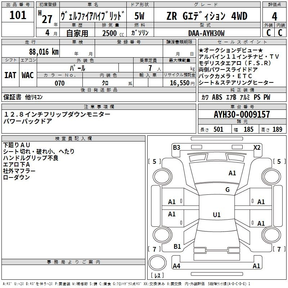Image resolution: width=288 pixels, height=288 pixels.
Task: Click the 保証書 item in later-shipped parts
Action: (x=12, y=97)
